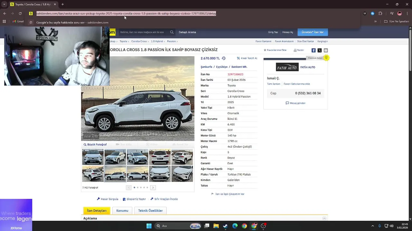This screenshot has height=231, width=412.
Task: Click Mesaj gönder to message seller
Action: [295, 103]
